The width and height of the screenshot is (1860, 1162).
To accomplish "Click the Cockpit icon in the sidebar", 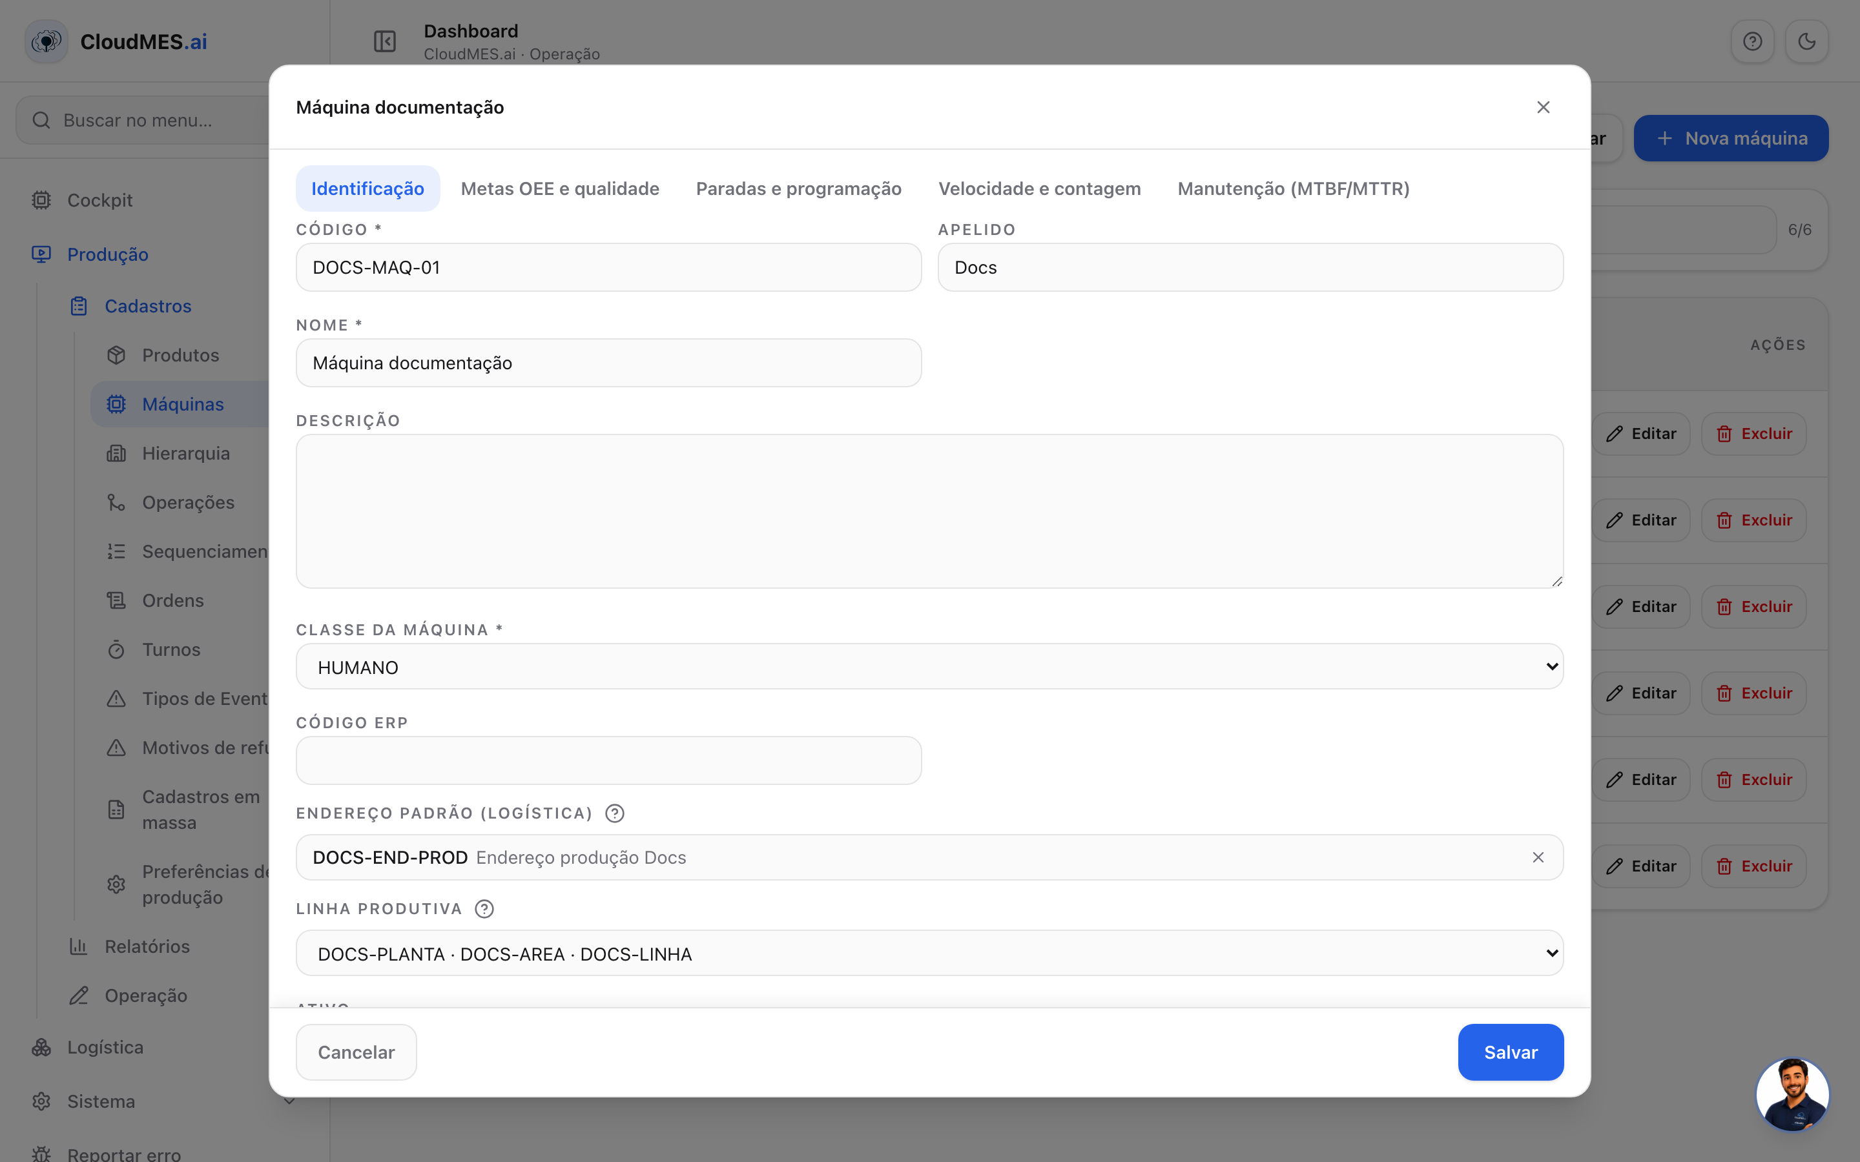I will click(x=41, y=201).
